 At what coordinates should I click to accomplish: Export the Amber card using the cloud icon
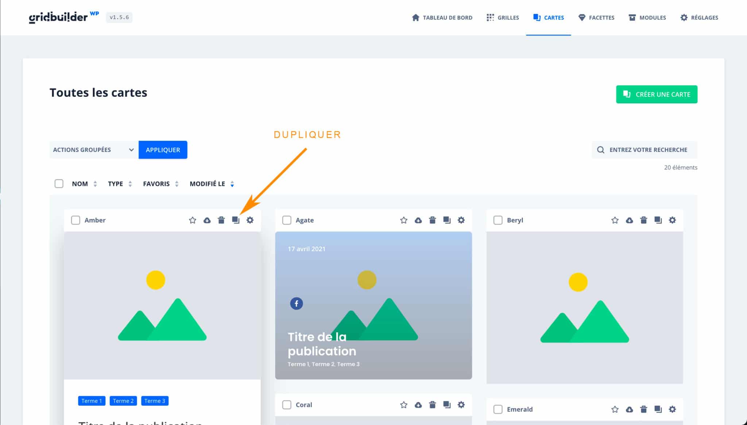(x=207, y=220)
